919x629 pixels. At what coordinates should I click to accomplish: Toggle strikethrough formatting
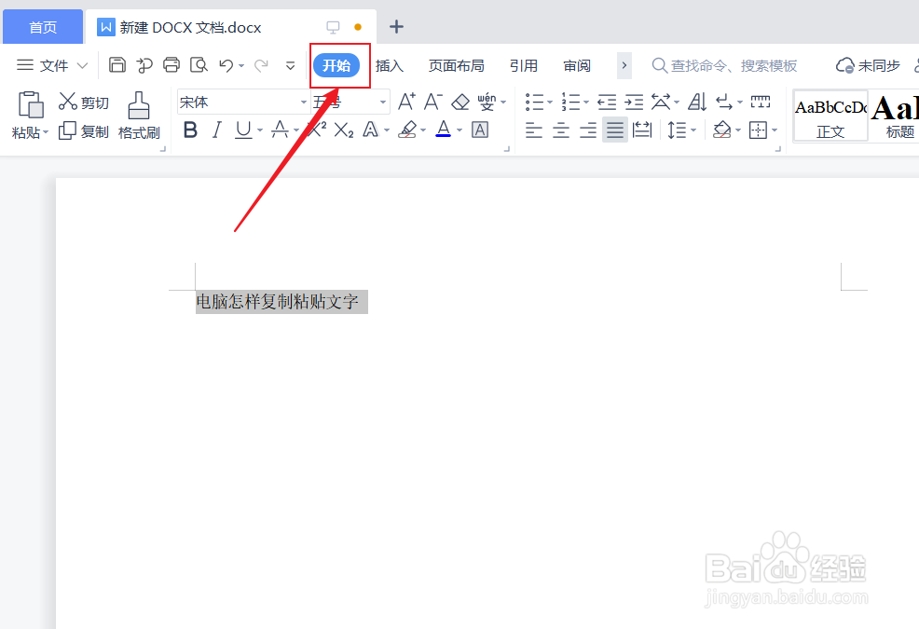(x=281, y=130)
